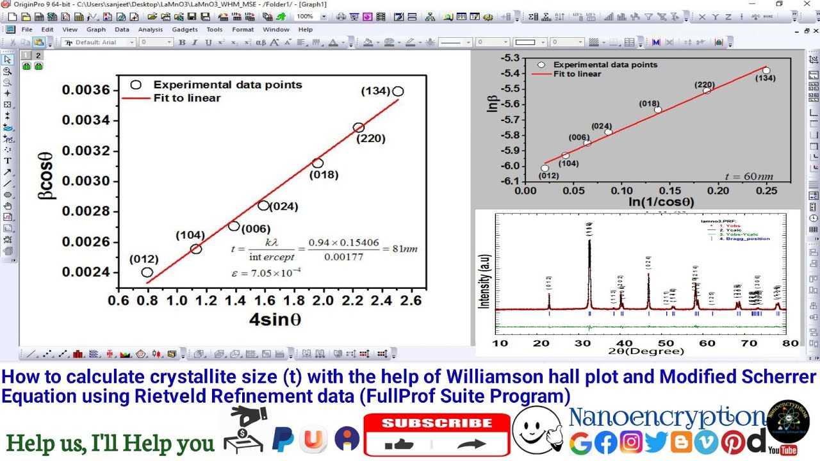
Task: Click the Increase Font Size icon
Action: 274,42
